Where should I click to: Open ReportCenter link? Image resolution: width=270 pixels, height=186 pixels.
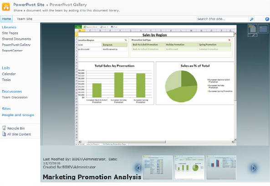[12, 50]
